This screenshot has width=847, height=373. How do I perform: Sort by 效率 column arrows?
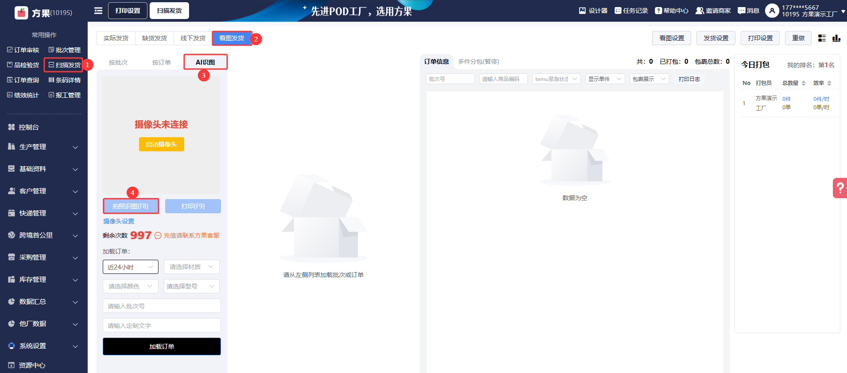pos(829,83)
